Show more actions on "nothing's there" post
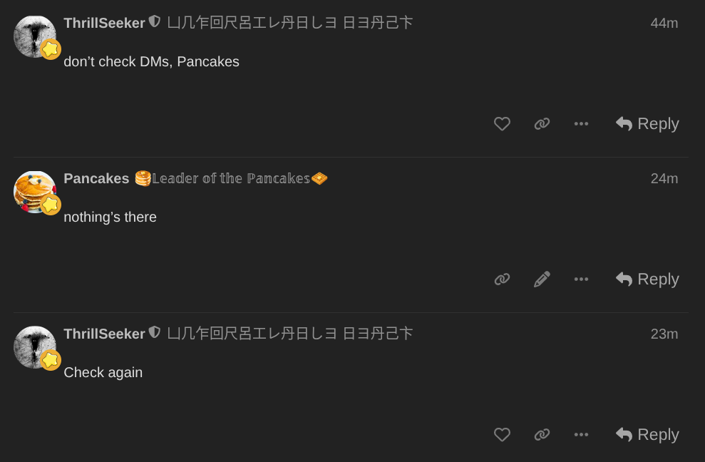 (581, 279)
